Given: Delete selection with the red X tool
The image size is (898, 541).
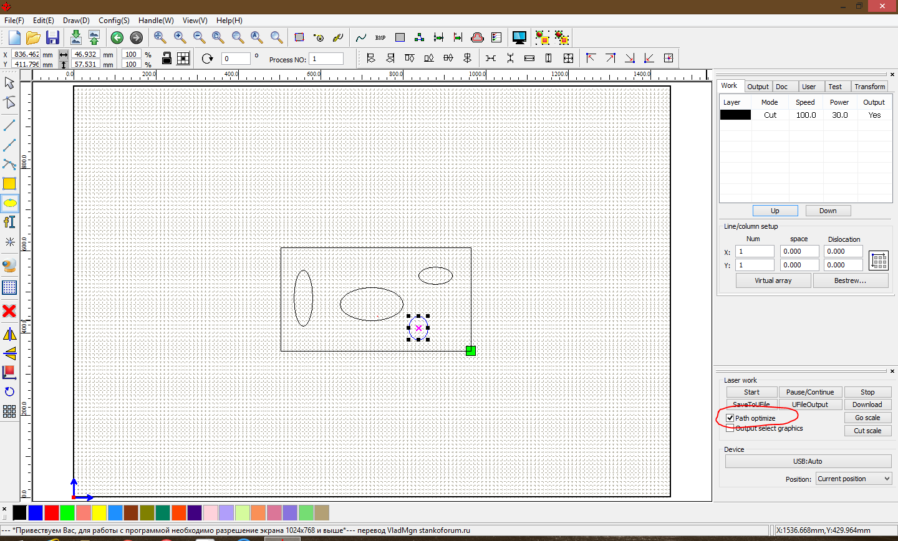Looking at the screenshot, I should pos(9,310).
